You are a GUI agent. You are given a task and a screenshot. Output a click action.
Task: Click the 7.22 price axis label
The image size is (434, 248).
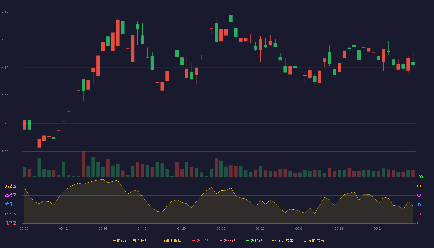click(x=5, y=96)
